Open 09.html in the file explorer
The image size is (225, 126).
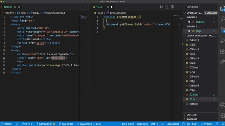tap(200, 86)
